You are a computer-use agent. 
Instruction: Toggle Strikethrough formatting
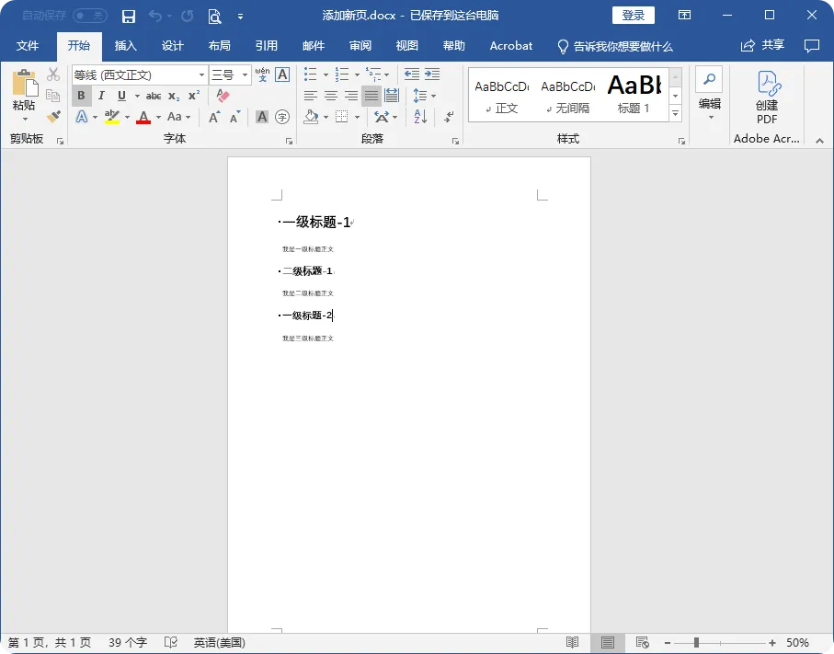pos(154,96)
